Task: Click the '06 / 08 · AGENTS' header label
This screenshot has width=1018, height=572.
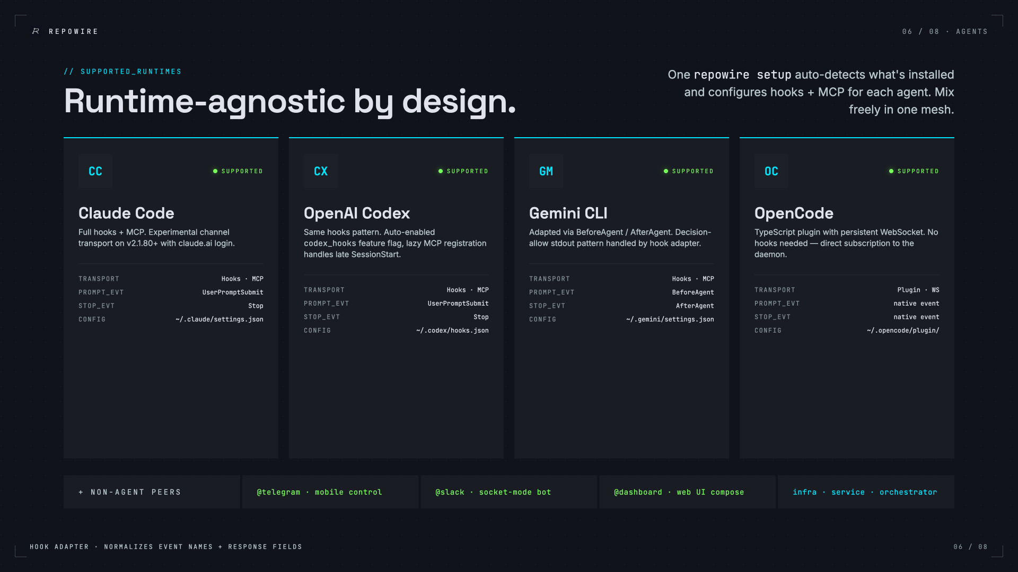Action: click(x=945, y=32)
